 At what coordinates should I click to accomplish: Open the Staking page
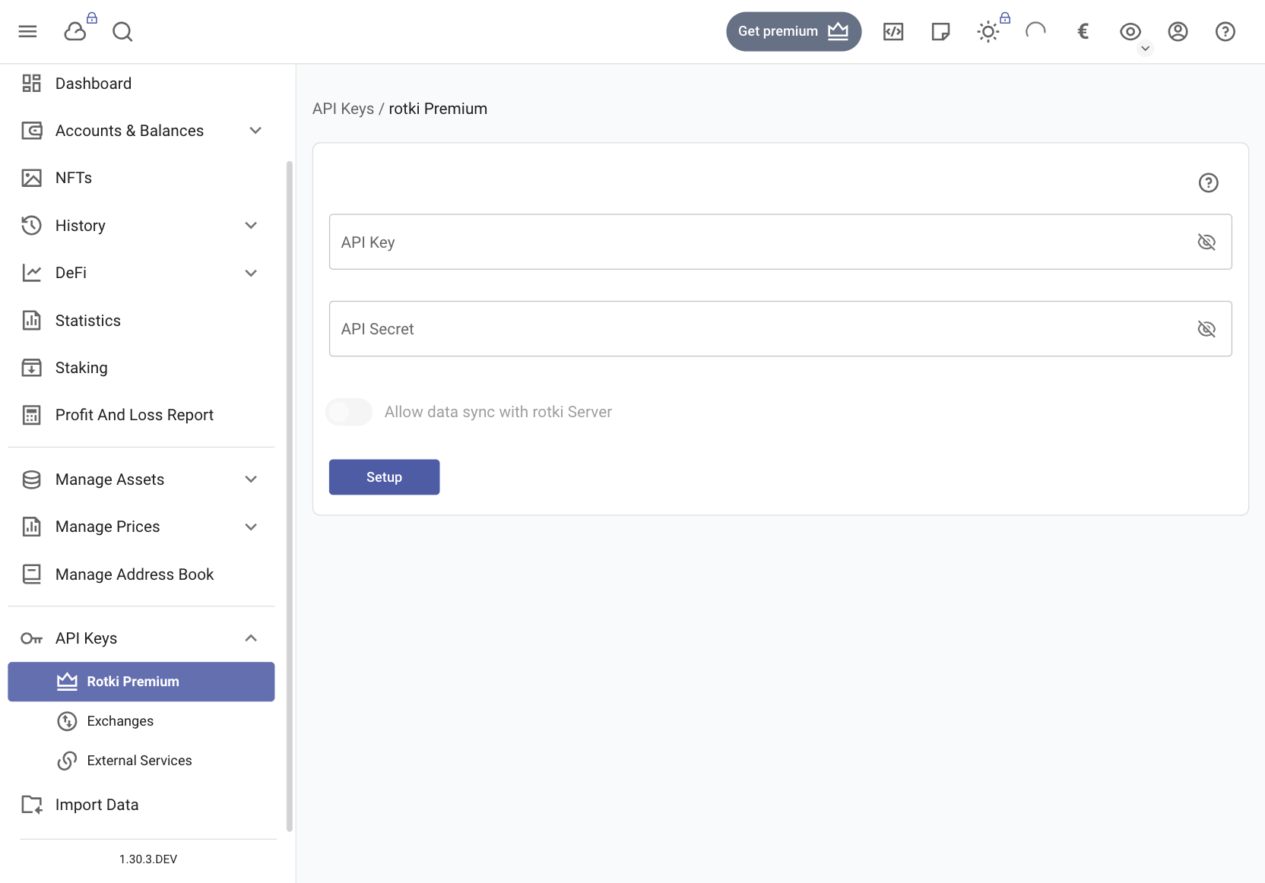(x=141, y=368)
